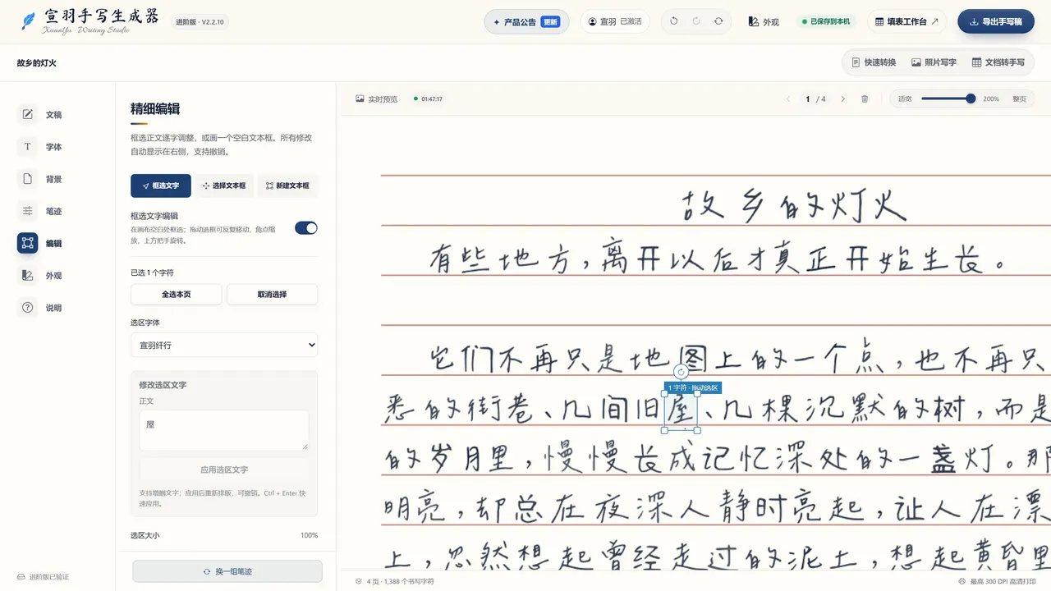This screenshot has height=591, width=1051.
Task: Open the 文档转手写 document conversion tab
Action: tap(998, 62)
